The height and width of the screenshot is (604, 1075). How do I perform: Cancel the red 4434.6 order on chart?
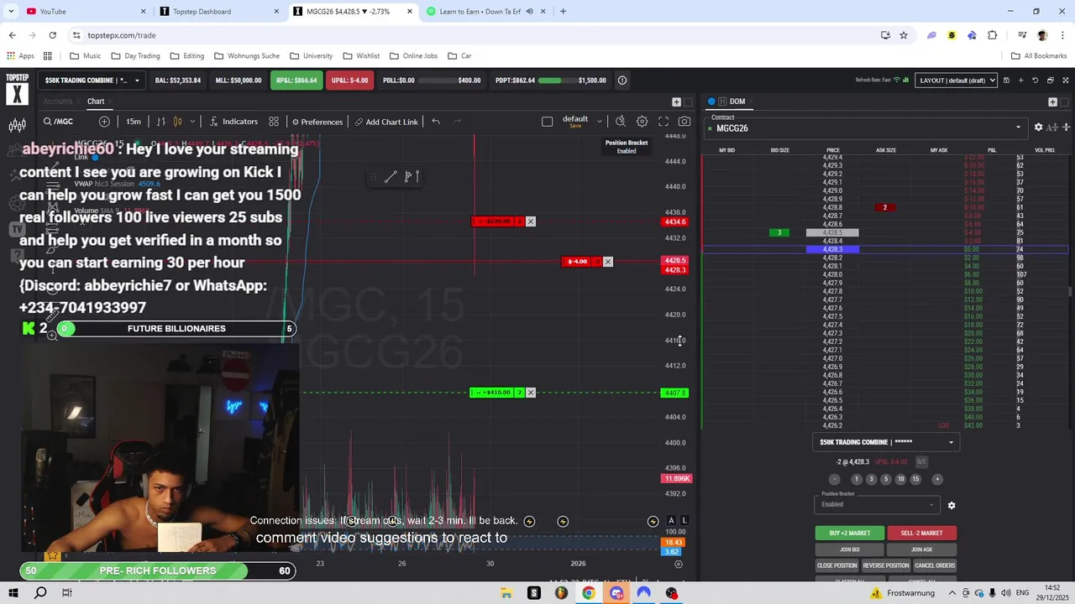tap(530, 221)
